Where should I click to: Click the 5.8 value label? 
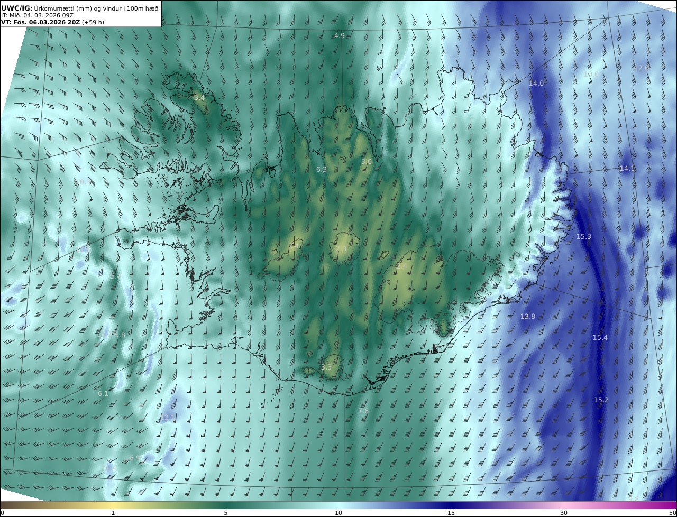tap(120, 335)
